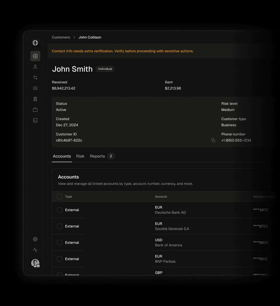Click account number ****9824

tap(261, 243)
